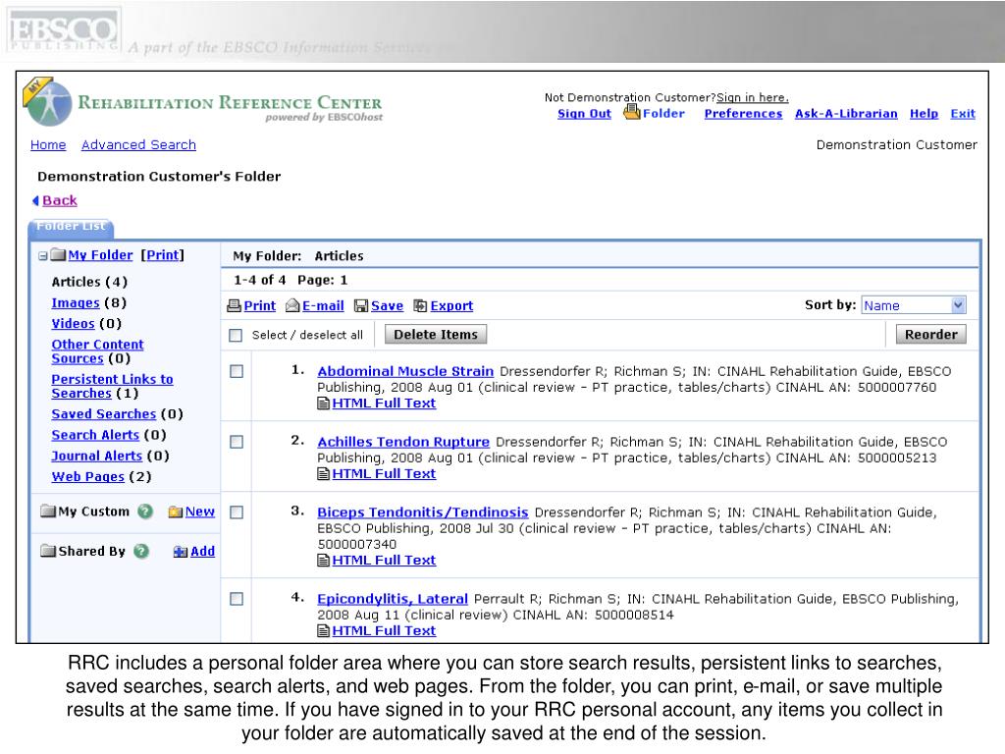Click the help icon beside Shared By
This screenshot has height=754, width=1005.
click(x=141, y=551)
